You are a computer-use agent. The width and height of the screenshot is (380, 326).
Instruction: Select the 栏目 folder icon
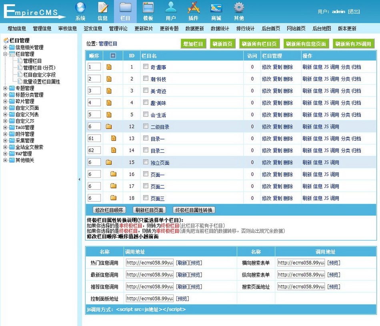click(x=125, y=8)
